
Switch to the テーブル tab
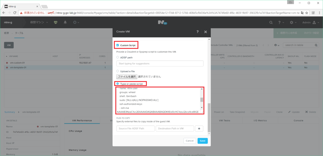[x=19, y=33]
